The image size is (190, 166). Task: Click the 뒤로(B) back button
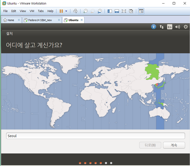coord(150,145)
